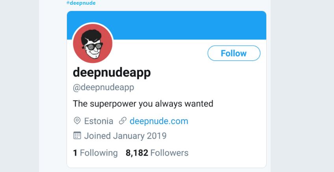Open the Followers list label
Screen dimensions: 334x172
[169, 153]
